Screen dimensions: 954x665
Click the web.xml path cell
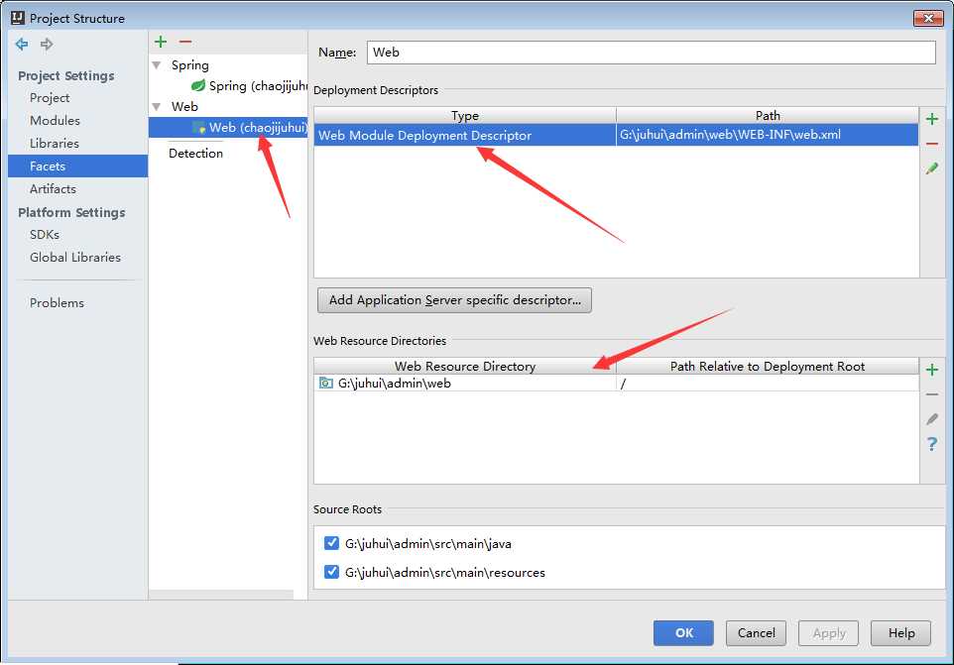pyautogui.click(x=767, y=135)
